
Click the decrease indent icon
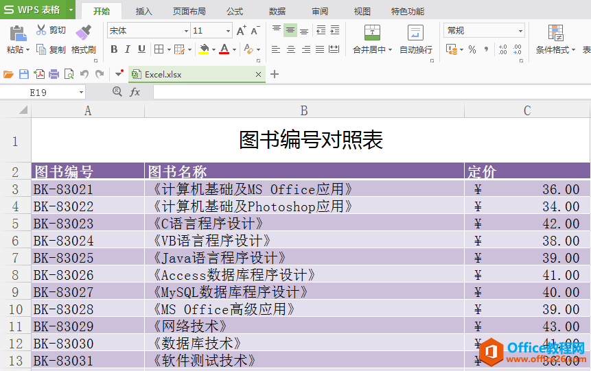point(321,30)
